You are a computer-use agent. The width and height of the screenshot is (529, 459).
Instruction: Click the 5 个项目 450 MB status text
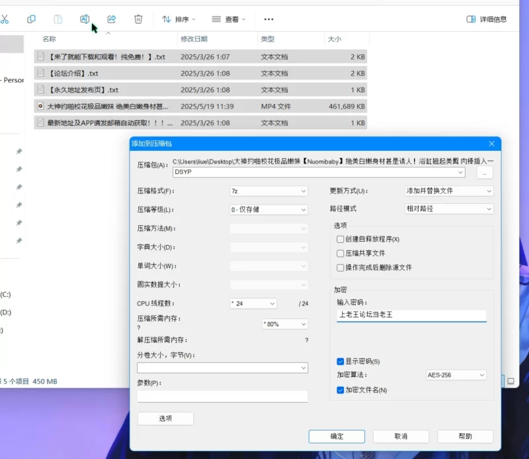coord(29,382)
